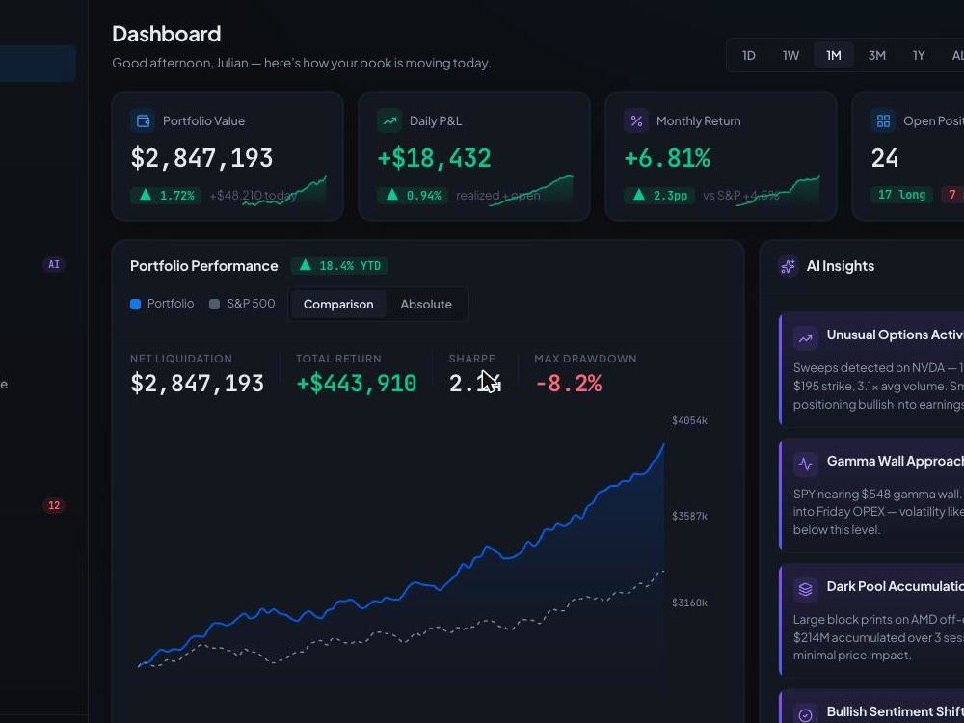Screen dimensions: 964x723
Task: Click the 2.3pp change badge
Action: point(659,196)
